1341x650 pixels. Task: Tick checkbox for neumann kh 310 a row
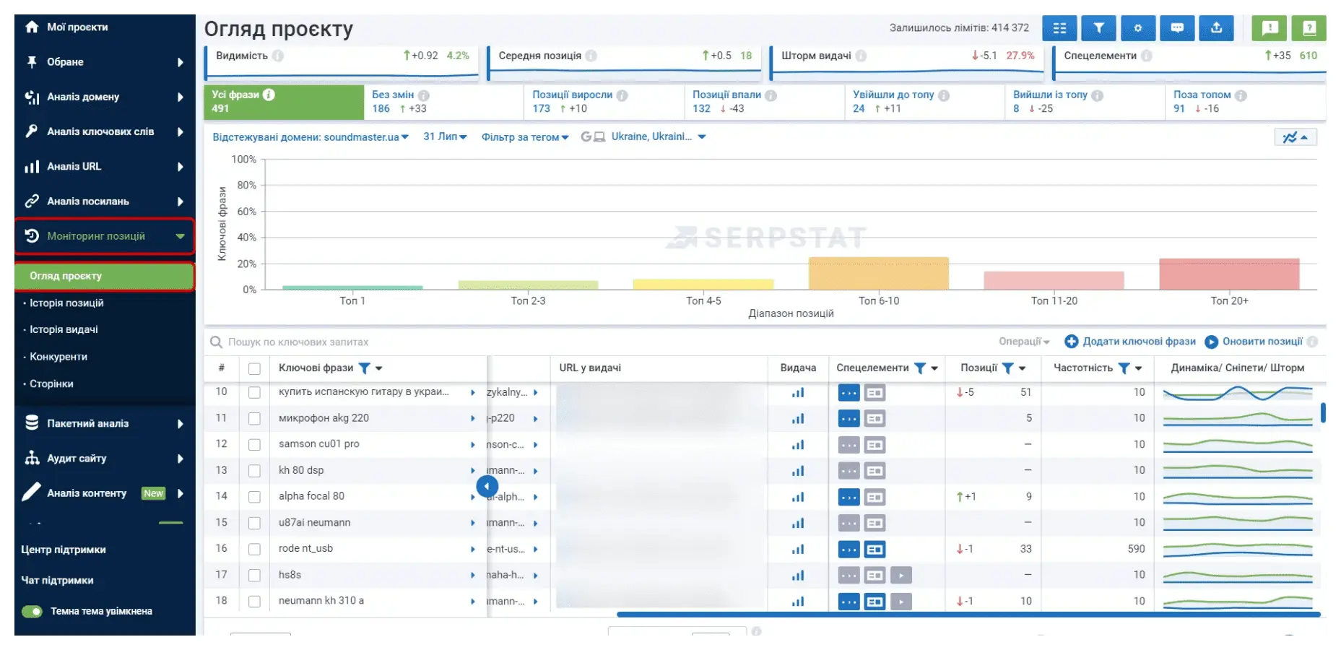tap(254, 602)
